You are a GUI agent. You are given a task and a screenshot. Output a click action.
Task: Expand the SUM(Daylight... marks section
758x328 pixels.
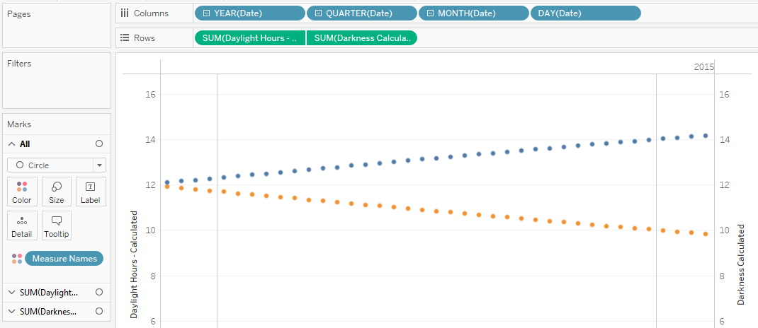(x=11, y=292)
